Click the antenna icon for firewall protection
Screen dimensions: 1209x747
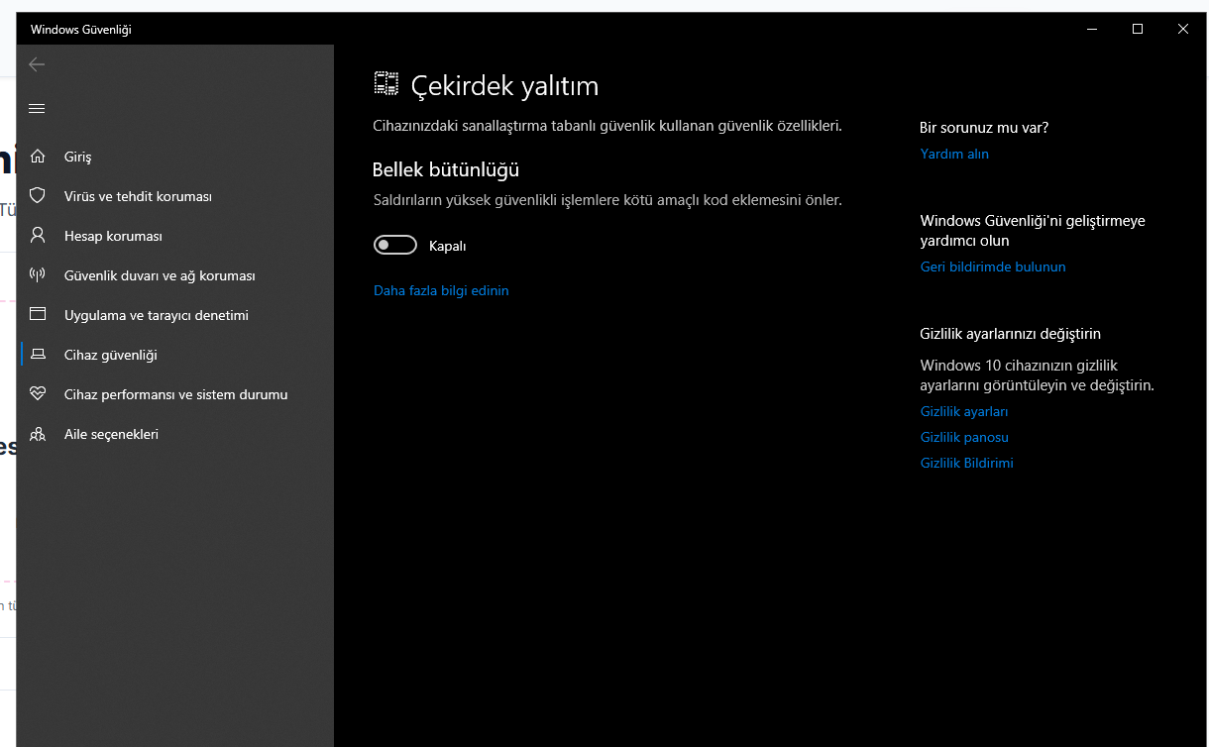[38, 275]
